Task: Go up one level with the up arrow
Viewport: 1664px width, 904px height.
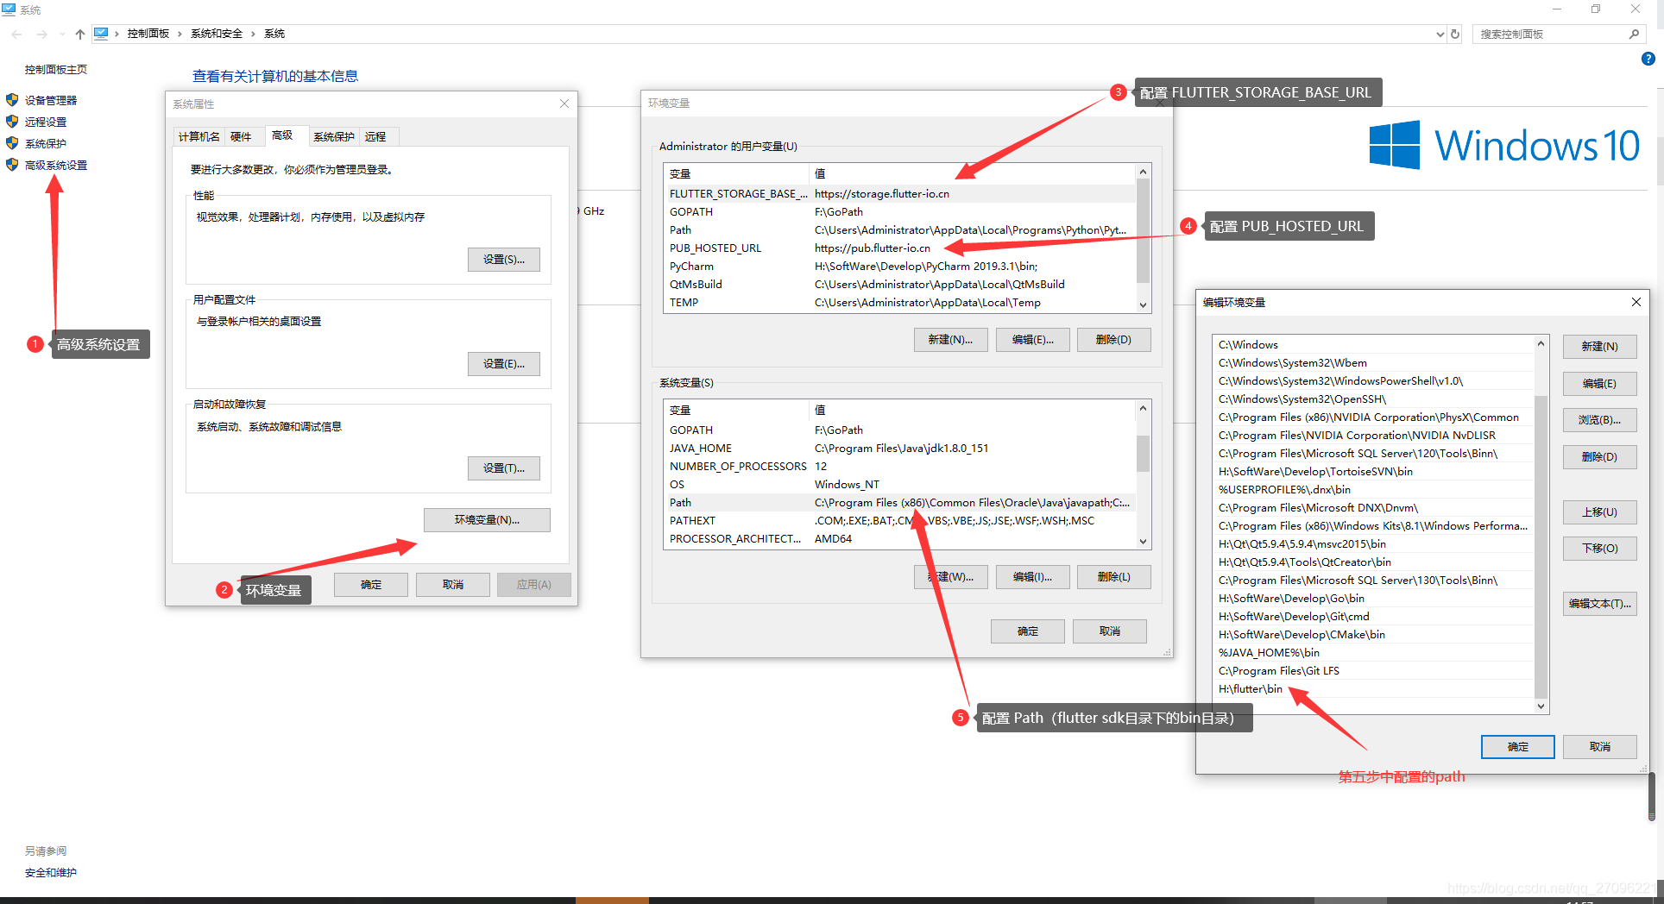Action: [80, 34]
